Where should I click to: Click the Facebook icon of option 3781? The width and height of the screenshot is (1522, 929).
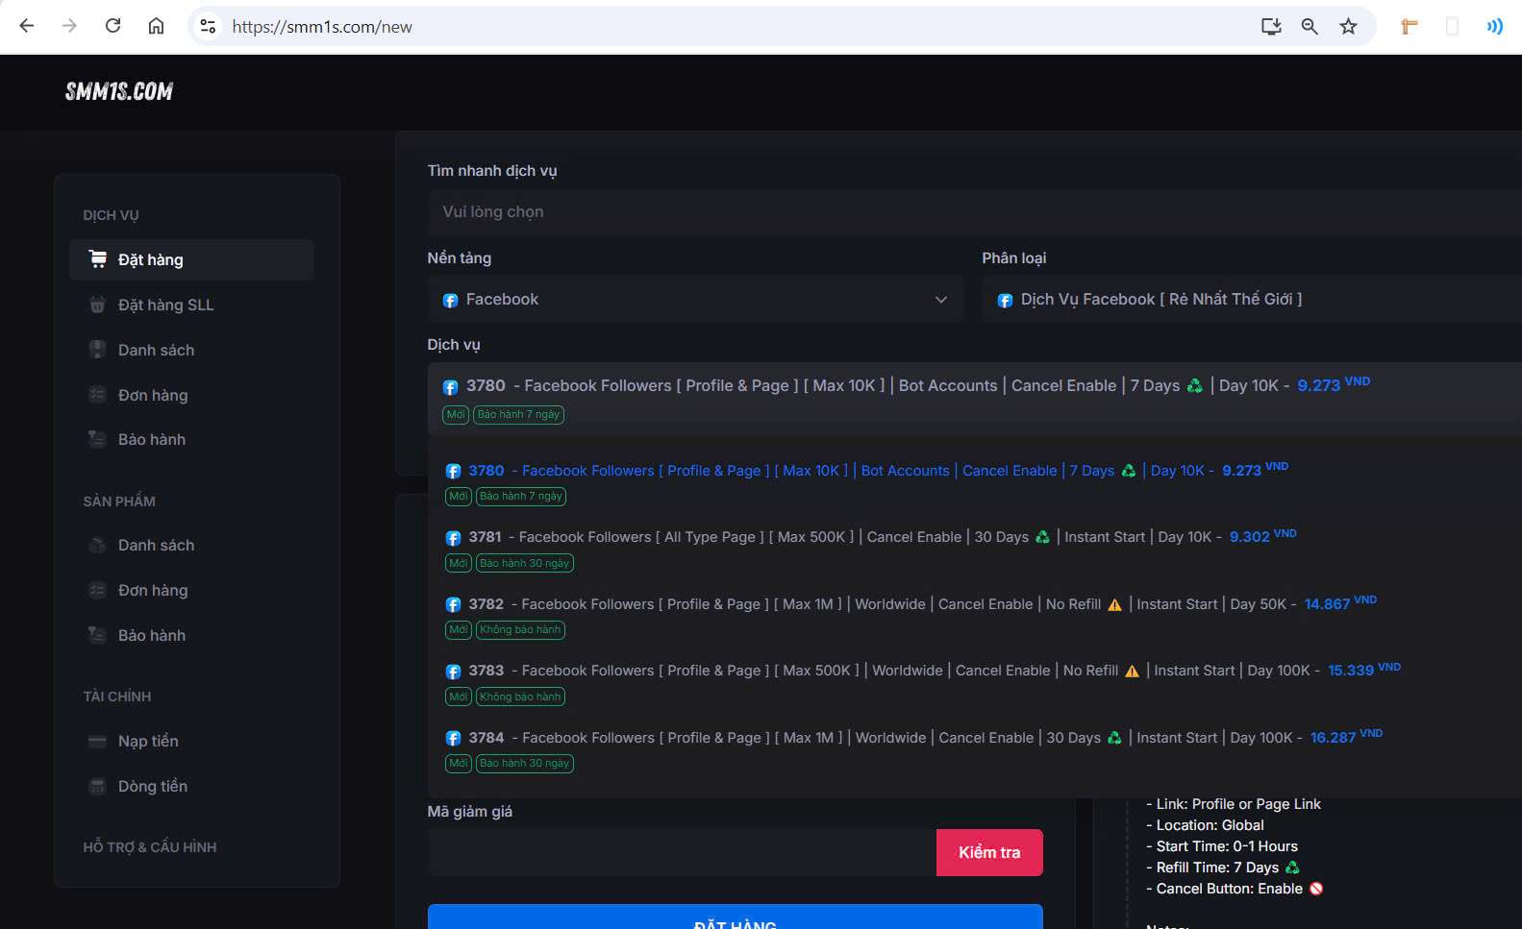point(453,538)
